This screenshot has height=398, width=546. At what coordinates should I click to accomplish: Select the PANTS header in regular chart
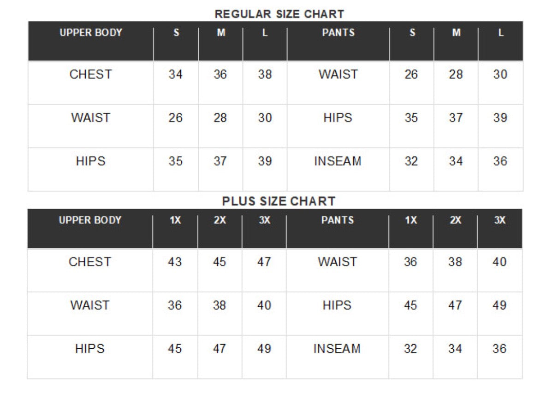click(x=338, y=32)
